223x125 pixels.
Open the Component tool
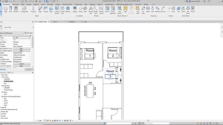24,10
